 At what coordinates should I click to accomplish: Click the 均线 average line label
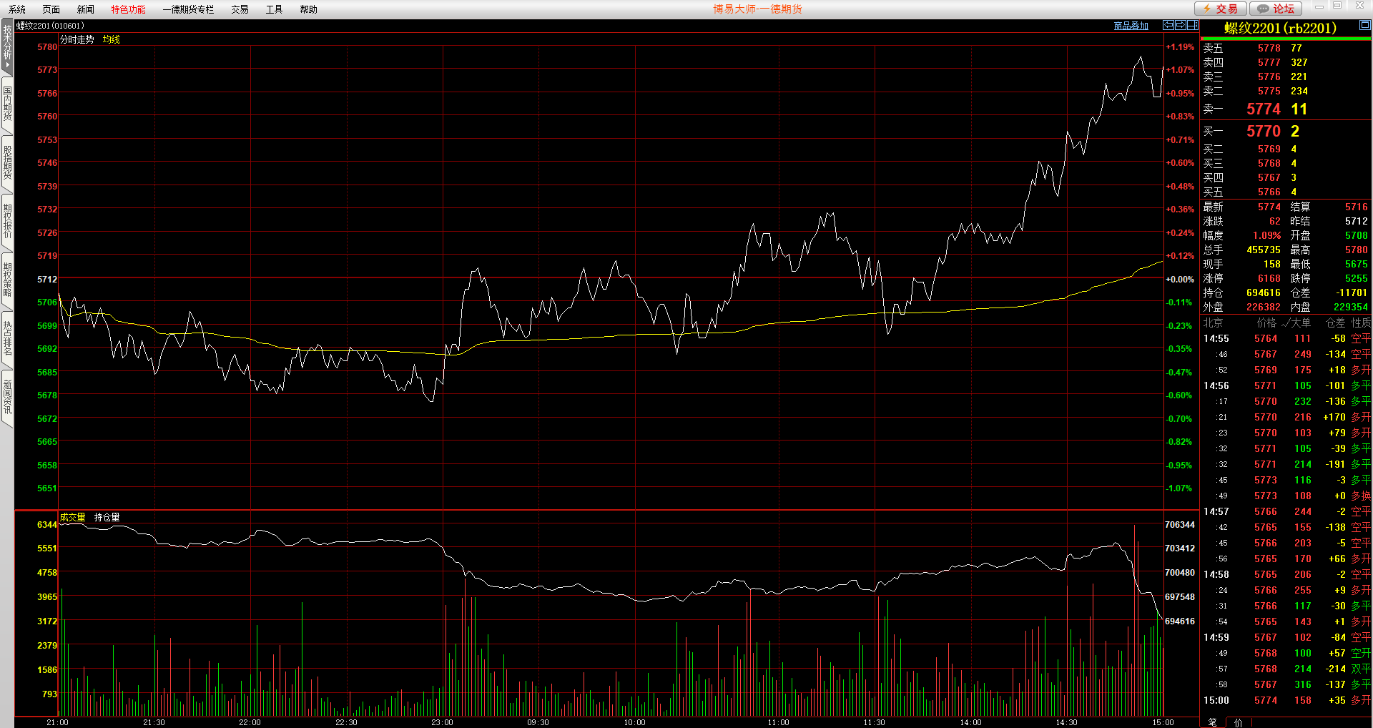coord(112,39)
